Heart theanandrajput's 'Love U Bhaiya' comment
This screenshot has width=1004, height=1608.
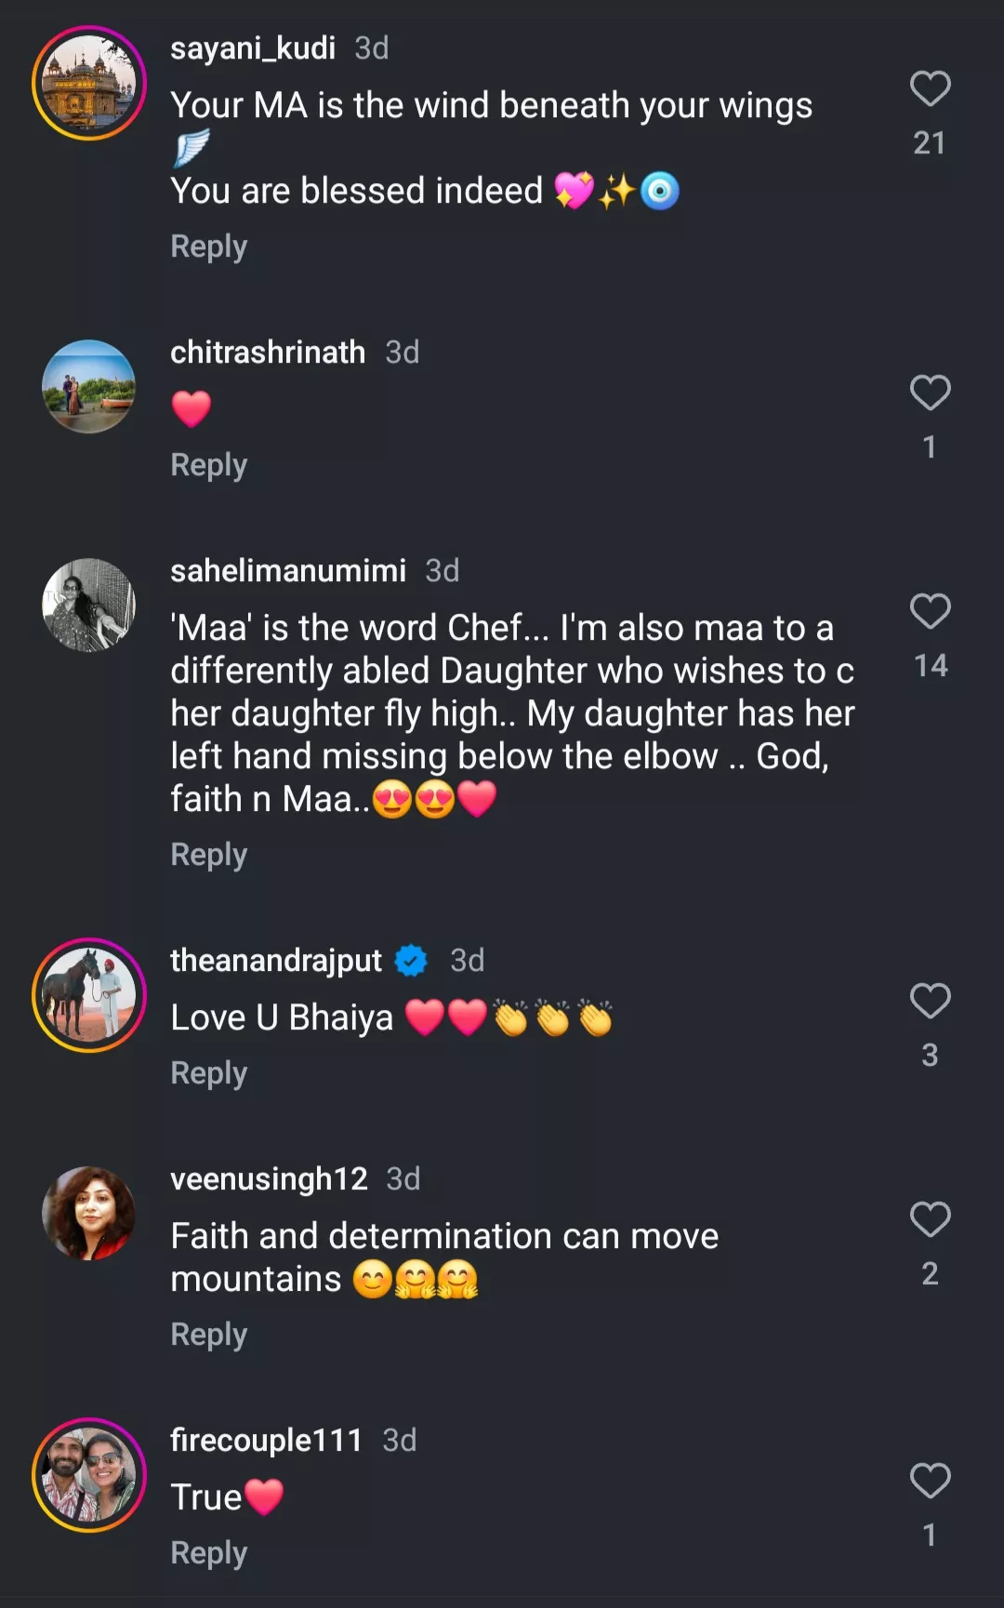pyautogui.click(x=930, y=1002)
